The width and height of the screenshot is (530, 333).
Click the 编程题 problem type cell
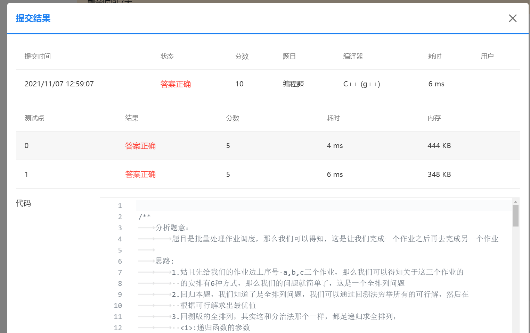pos(293,84)
